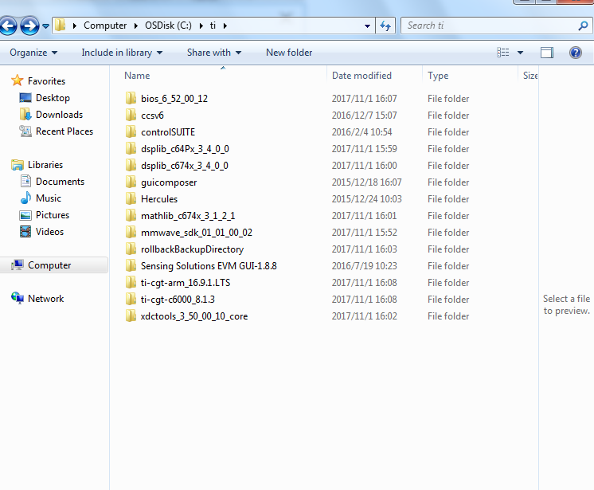Expand arrow after ti breadcrumb
This screenshot has width=594, height=490.
[x=225, y=25]
